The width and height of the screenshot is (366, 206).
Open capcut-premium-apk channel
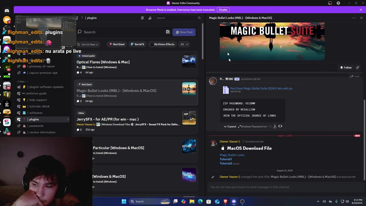pos(42,73)
